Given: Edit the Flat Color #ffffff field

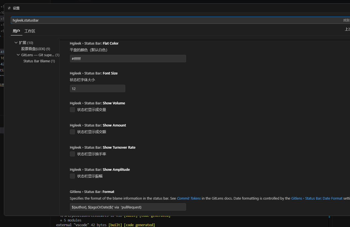Looking at the screenshot, I should 128,59.
